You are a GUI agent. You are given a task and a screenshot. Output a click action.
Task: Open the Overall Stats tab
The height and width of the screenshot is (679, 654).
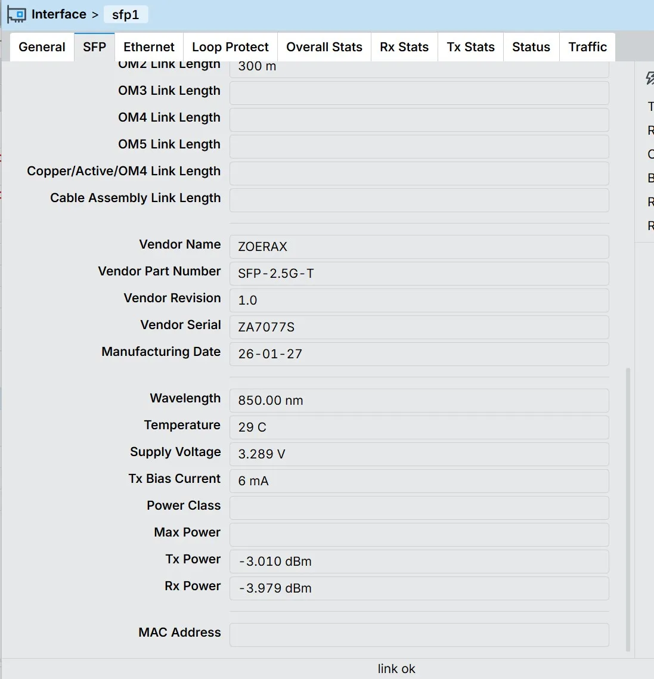click(x=324, y=46)
